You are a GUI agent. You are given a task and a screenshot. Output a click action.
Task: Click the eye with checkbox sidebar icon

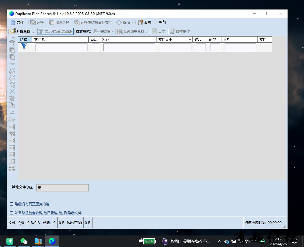pyautogui.click(x=12, y=43)
